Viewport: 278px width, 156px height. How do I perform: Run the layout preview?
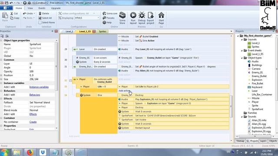click(133, 18)
